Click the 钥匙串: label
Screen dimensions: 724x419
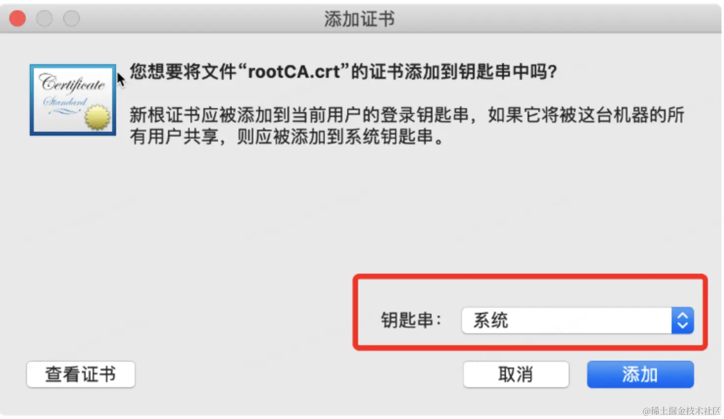click(411, 320)
